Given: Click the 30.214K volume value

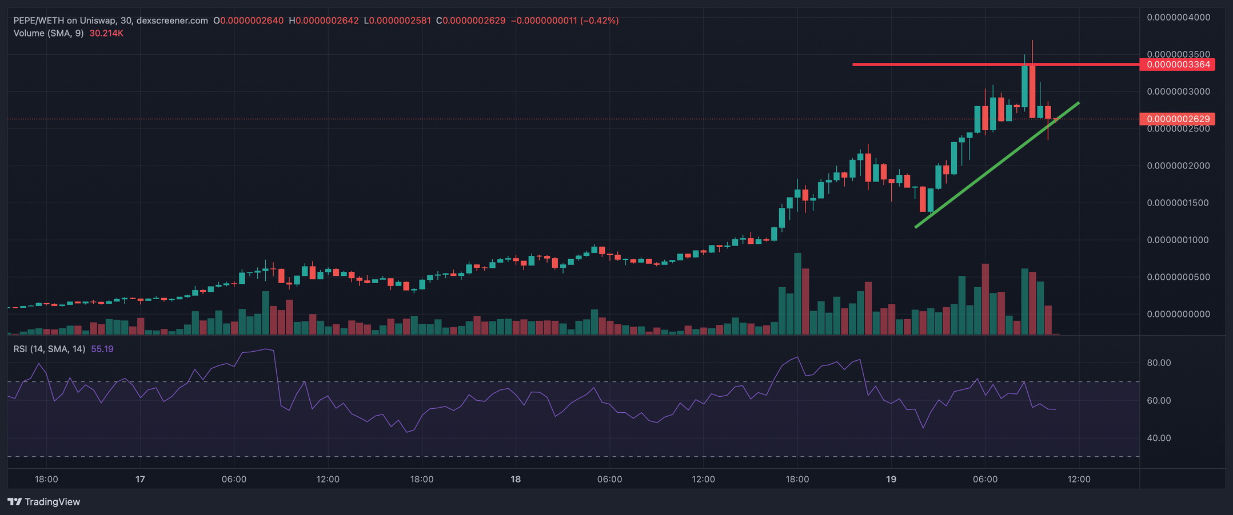Looking at the screenshot, I should (x=106, y=33).
